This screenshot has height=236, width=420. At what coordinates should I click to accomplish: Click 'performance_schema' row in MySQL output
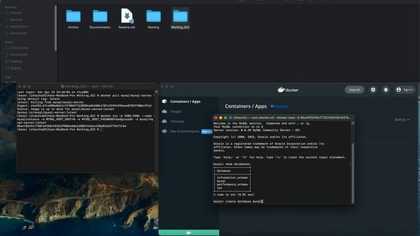point(232,184)
